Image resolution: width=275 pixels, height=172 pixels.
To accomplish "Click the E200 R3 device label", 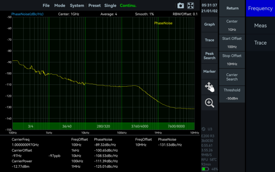I will coord(208,136).
